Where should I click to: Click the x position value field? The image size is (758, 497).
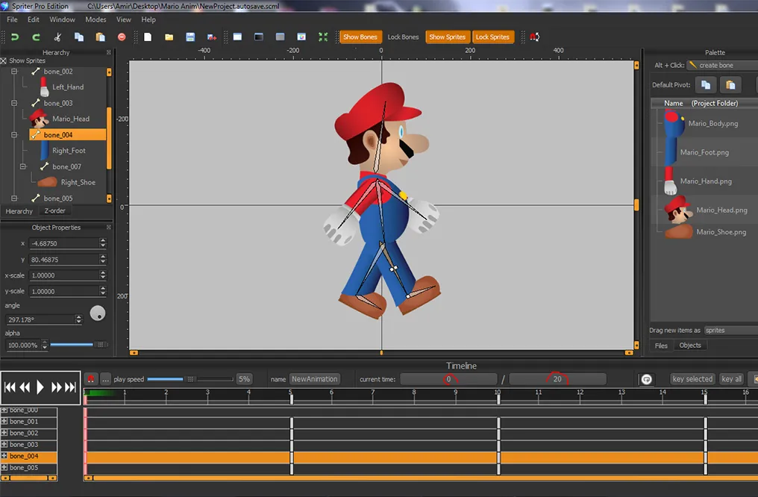point(64,244)
